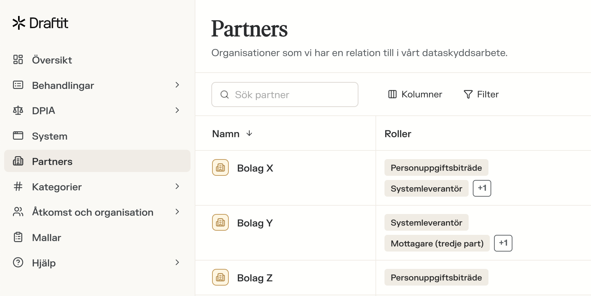Click the Draftit asterisk logo
Viewport: 591px width, 296px height.
[x=19, y=23]
